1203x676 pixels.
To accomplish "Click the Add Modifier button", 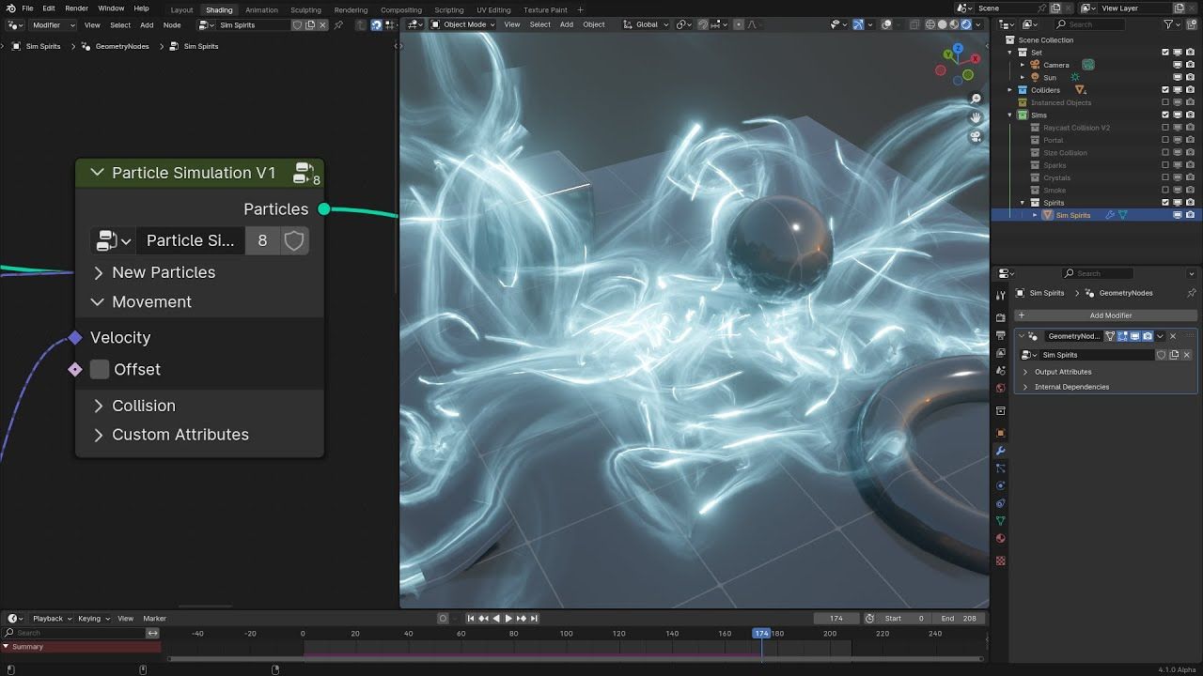I will 1111,315.
